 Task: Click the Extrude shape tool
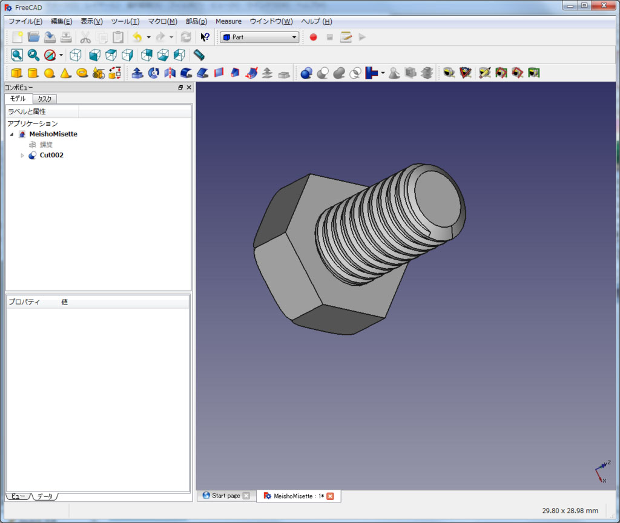(137, 73)
